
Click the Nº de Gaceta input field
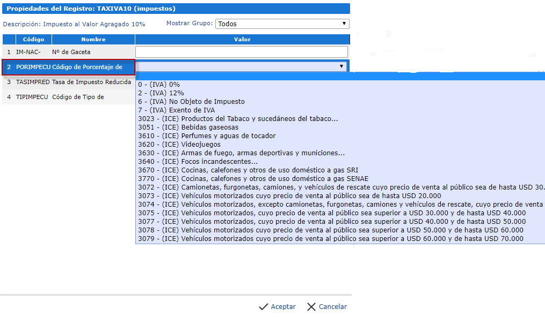coord(242,52)
